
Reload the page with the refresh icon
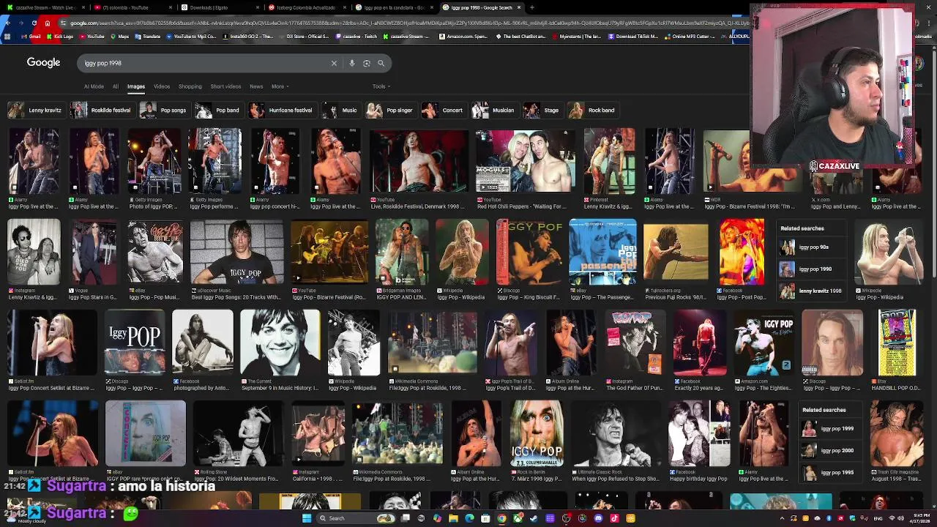coord(34,23)
